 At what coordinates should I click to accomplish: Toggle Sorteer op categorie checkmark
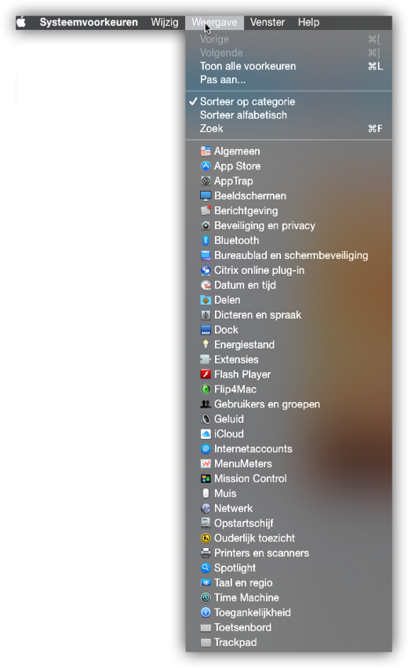(x=289, y=101)
